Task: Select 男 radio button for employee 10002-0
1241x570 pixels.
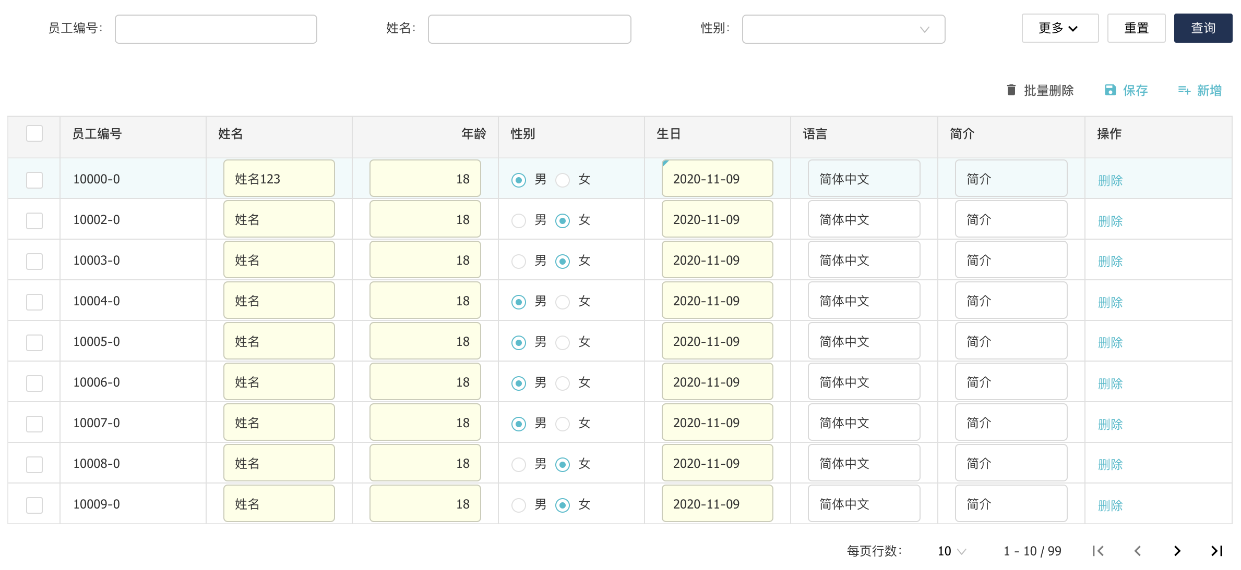Action: 519,220
